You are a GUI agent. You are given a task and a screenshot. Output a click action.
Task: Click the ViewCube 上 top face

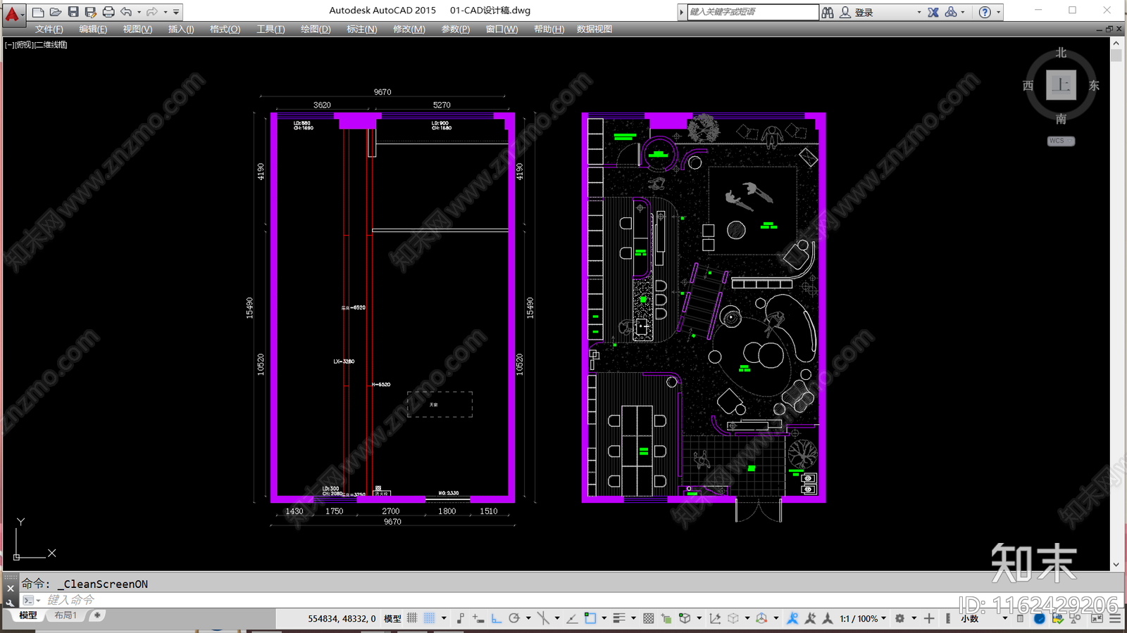pos(1061,85)
